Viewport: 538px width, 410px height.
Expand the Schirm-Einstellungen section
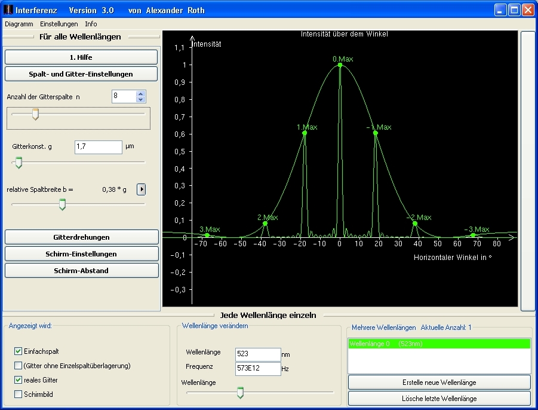click(81, 254)
